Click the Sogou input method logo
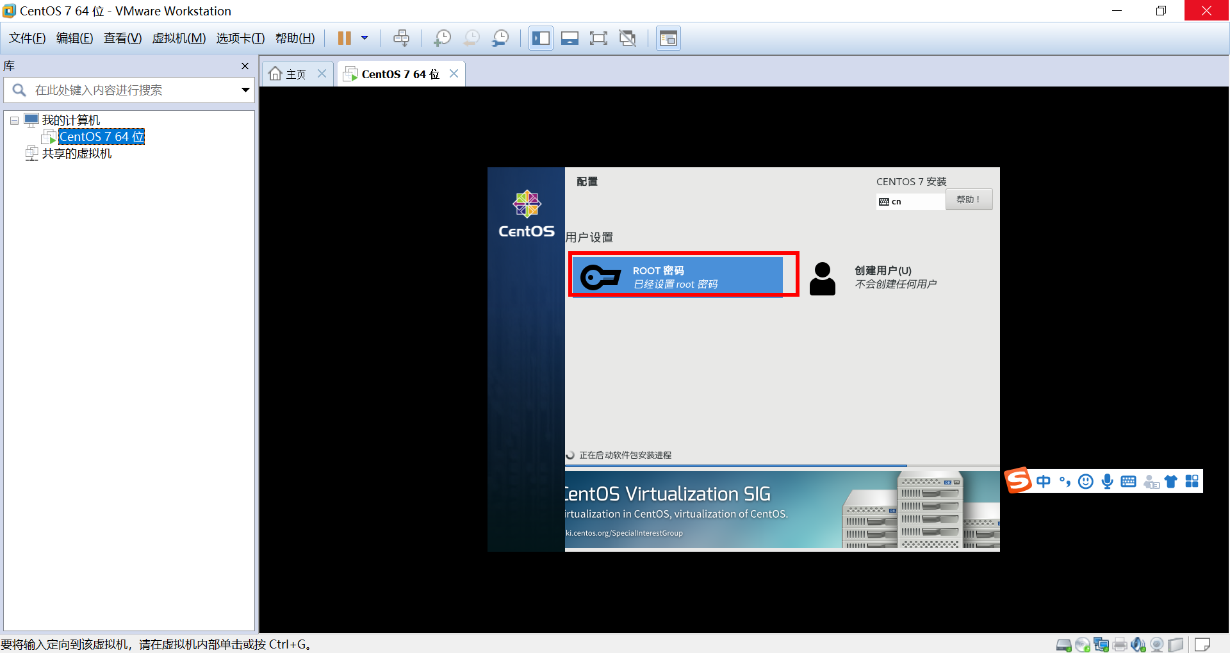Image resolution: width=1230 pixels, height=653 pixels. 1018,481
